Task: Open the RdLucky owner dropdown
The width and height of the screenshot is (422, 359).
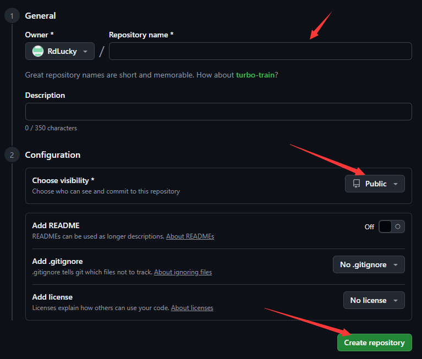Action: click(x=60, y=51)
